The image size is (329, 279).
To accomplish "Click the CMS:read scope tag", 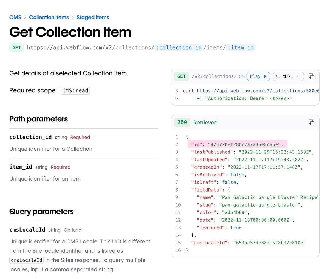I will pos(75,90).
